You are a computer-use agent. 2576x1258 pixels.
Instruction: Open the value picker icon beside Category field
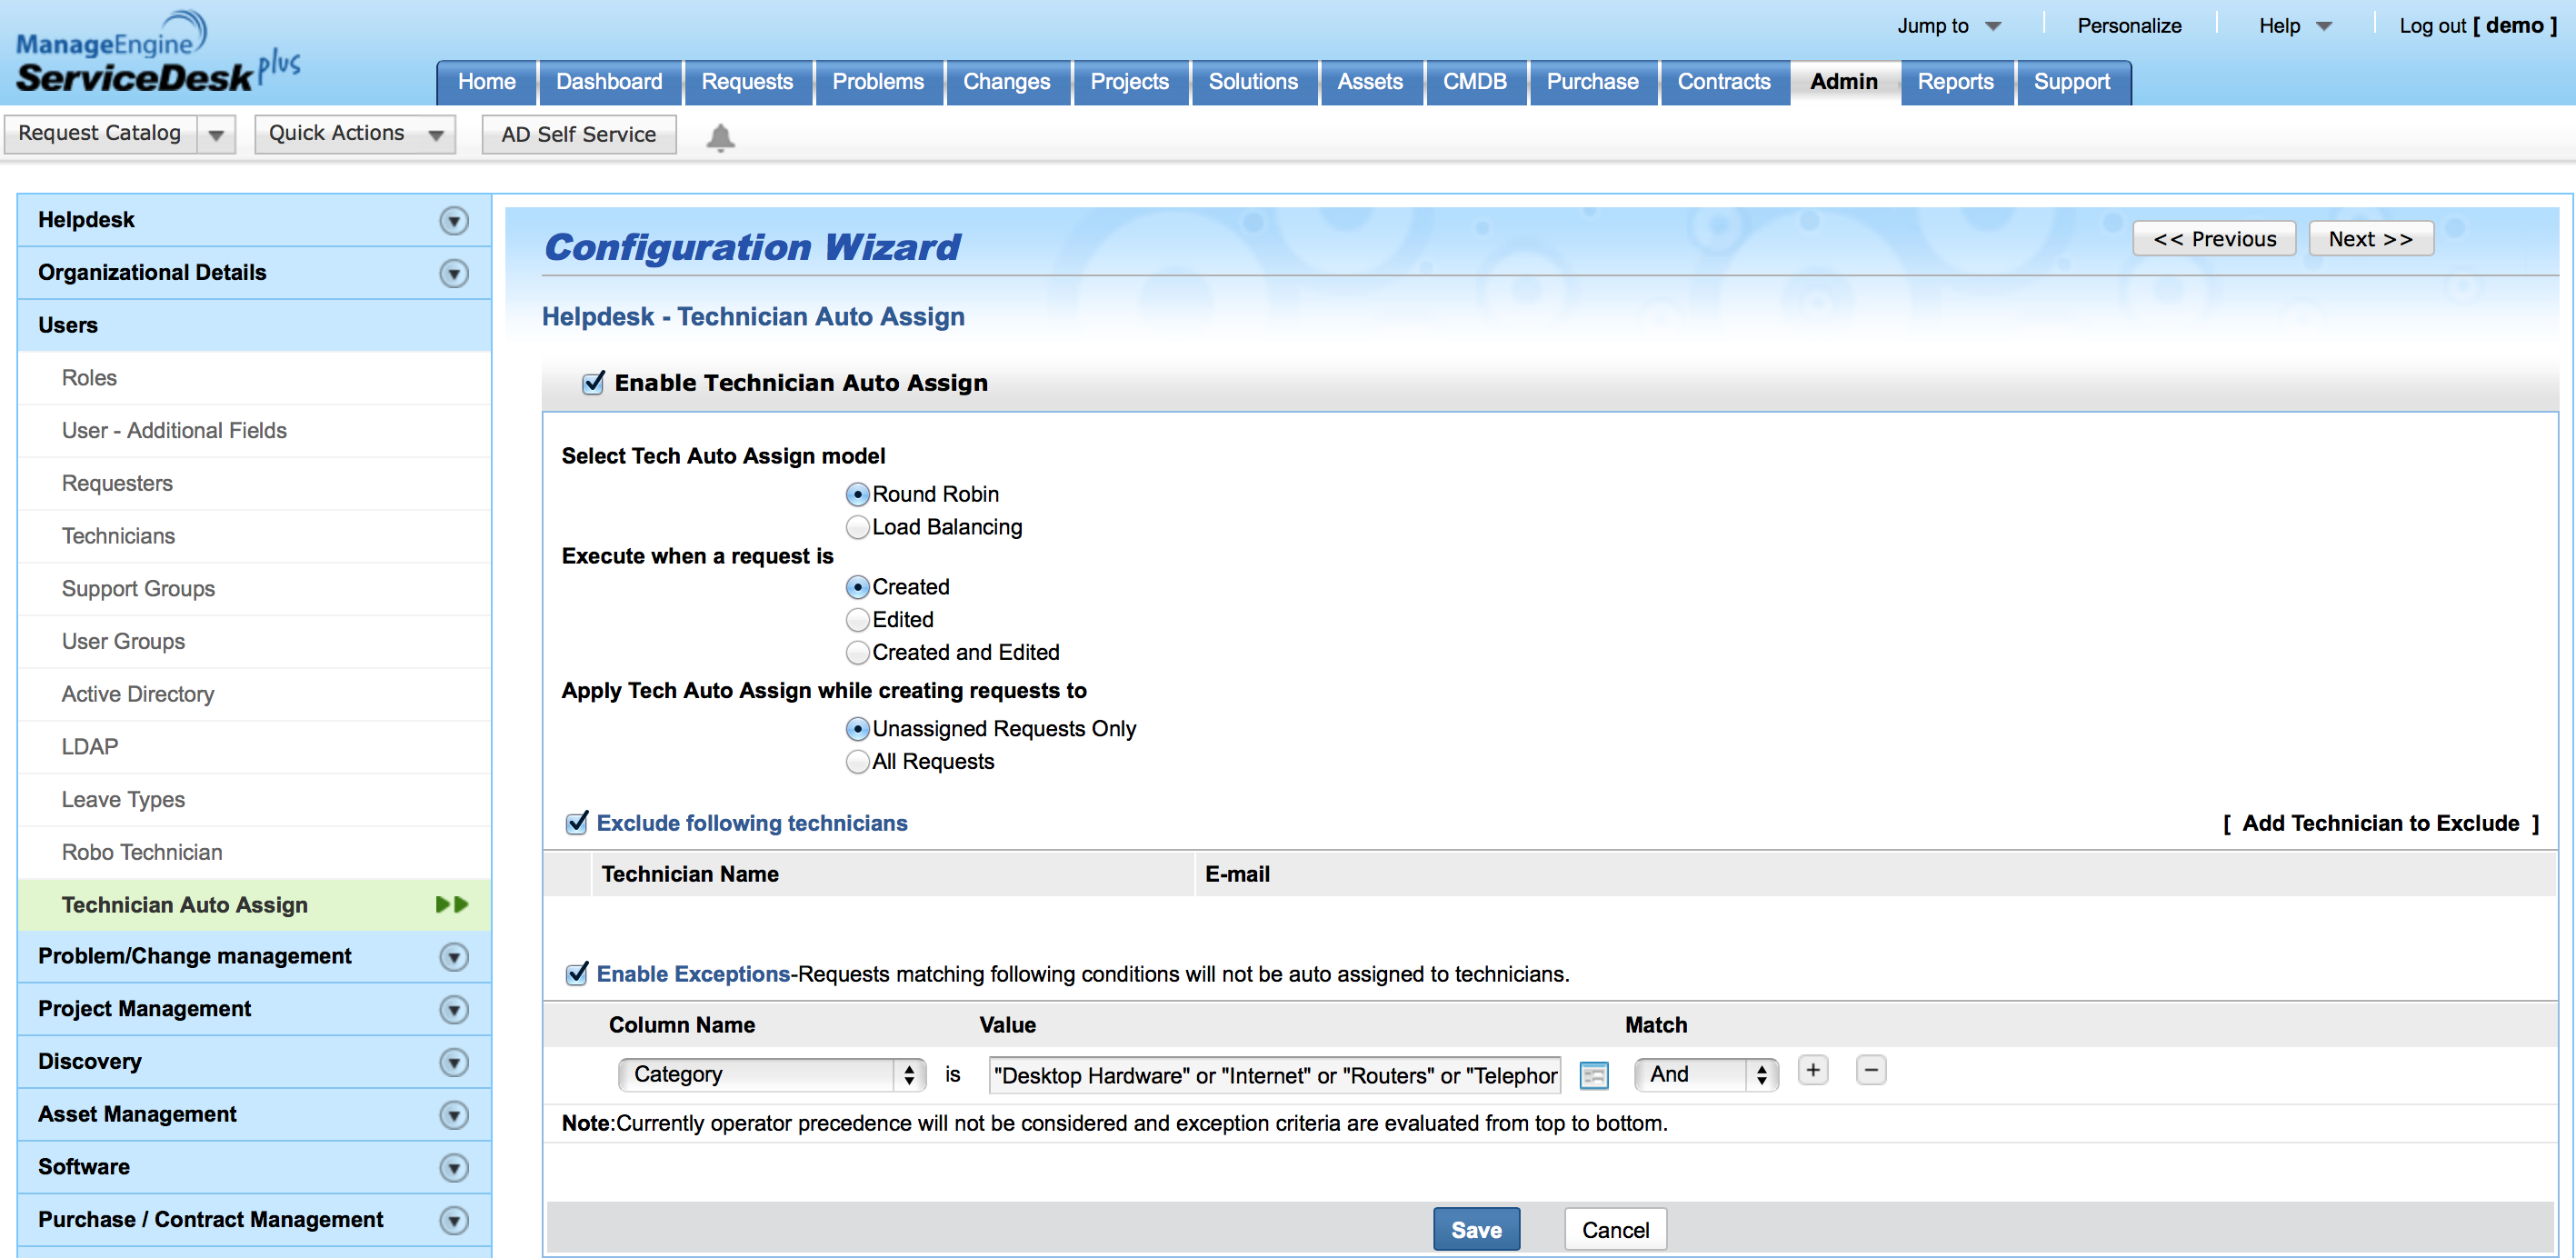tap(1593, 1075)
